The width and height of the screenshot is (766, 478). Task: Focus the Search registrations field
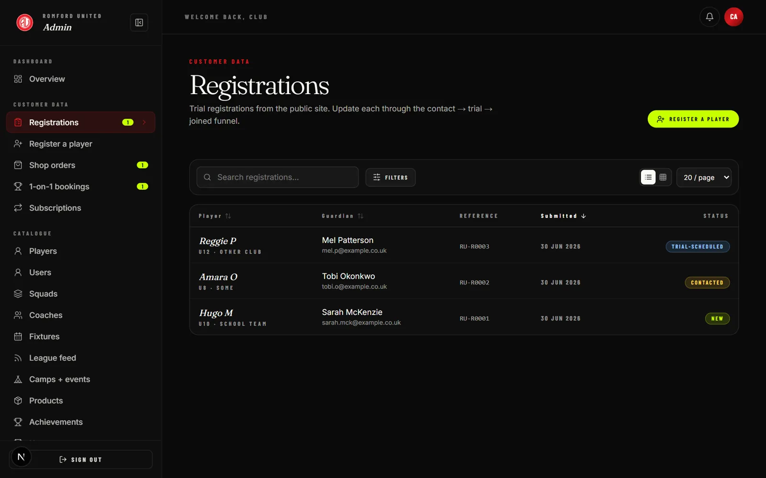(278, 177)
